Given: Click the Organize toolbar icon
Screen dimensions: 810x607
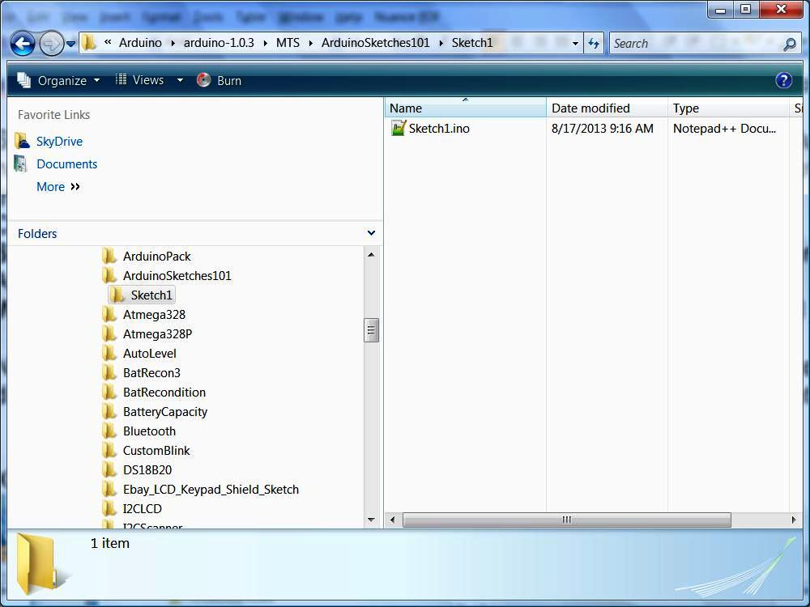Looking at the screenshot, I should (x=23, y=80).
